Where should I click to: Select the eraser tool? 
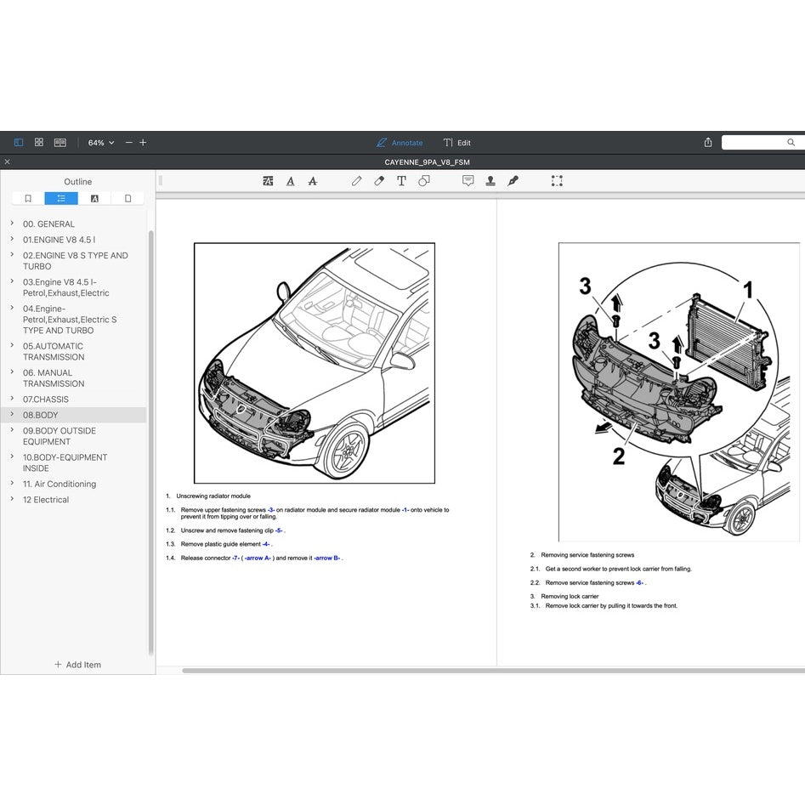(379, 181)
